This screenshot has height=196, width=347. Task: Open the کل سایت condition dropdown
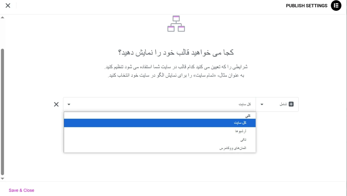(x=160, y=104)
